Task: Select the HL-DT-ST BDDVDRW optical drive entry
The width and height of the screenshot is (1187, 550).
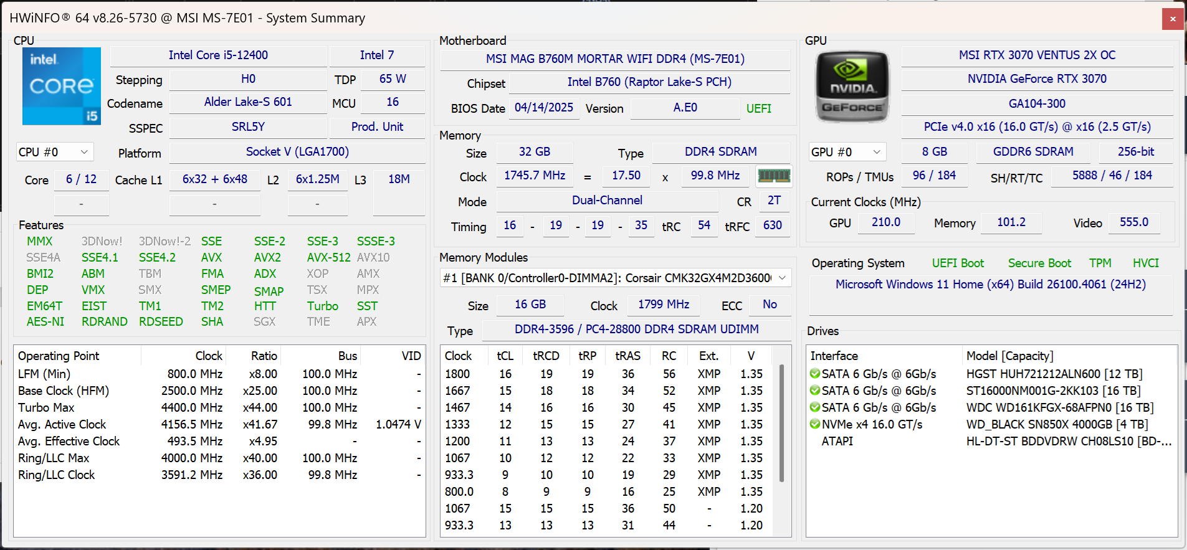Action: pos(1069,441)
